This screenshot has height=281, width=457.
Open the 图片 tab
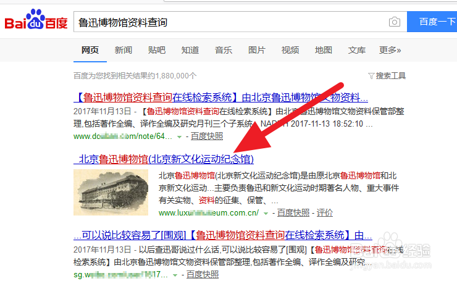point(256,50)
